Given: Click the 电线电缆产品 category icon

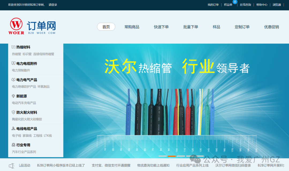Looking at the screenshot, I should (x=13, y=129).
